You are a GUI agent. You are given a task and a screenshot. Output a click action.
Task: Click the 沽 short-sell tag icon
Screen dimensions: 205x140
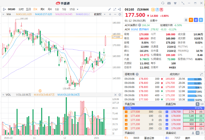153,9
